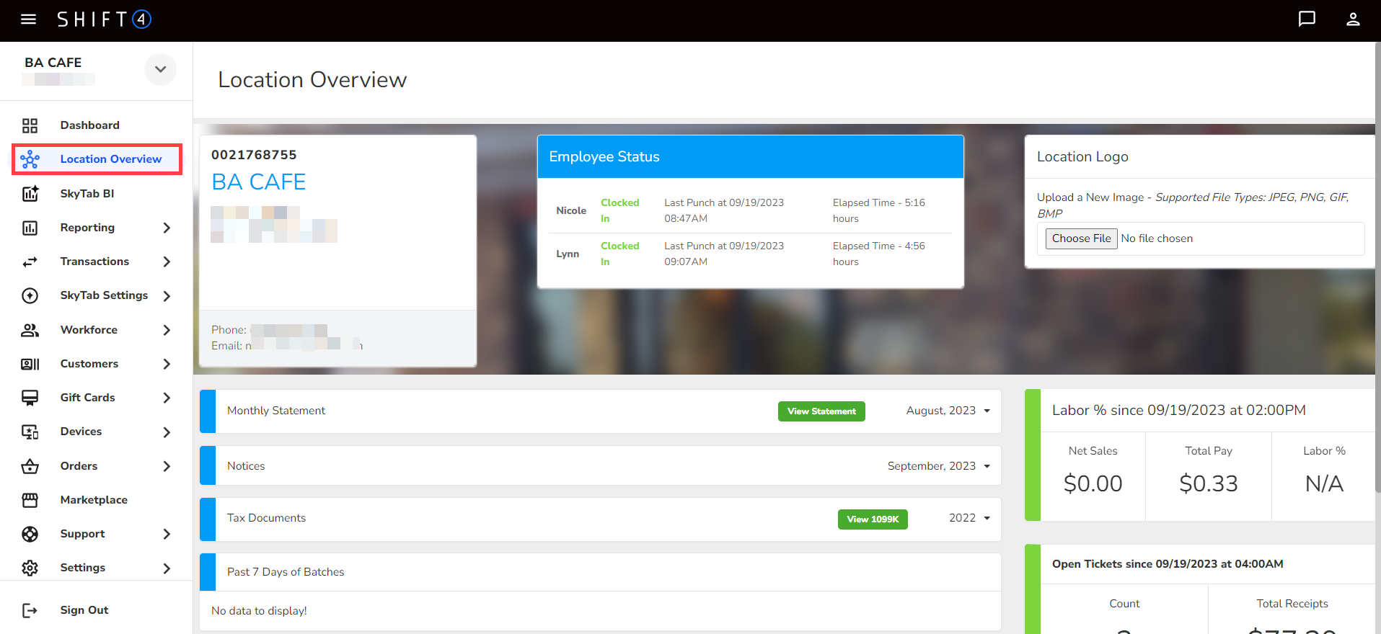1381x634 pixels.
Task: Click the View Statement button
Action: pos(821,411)
